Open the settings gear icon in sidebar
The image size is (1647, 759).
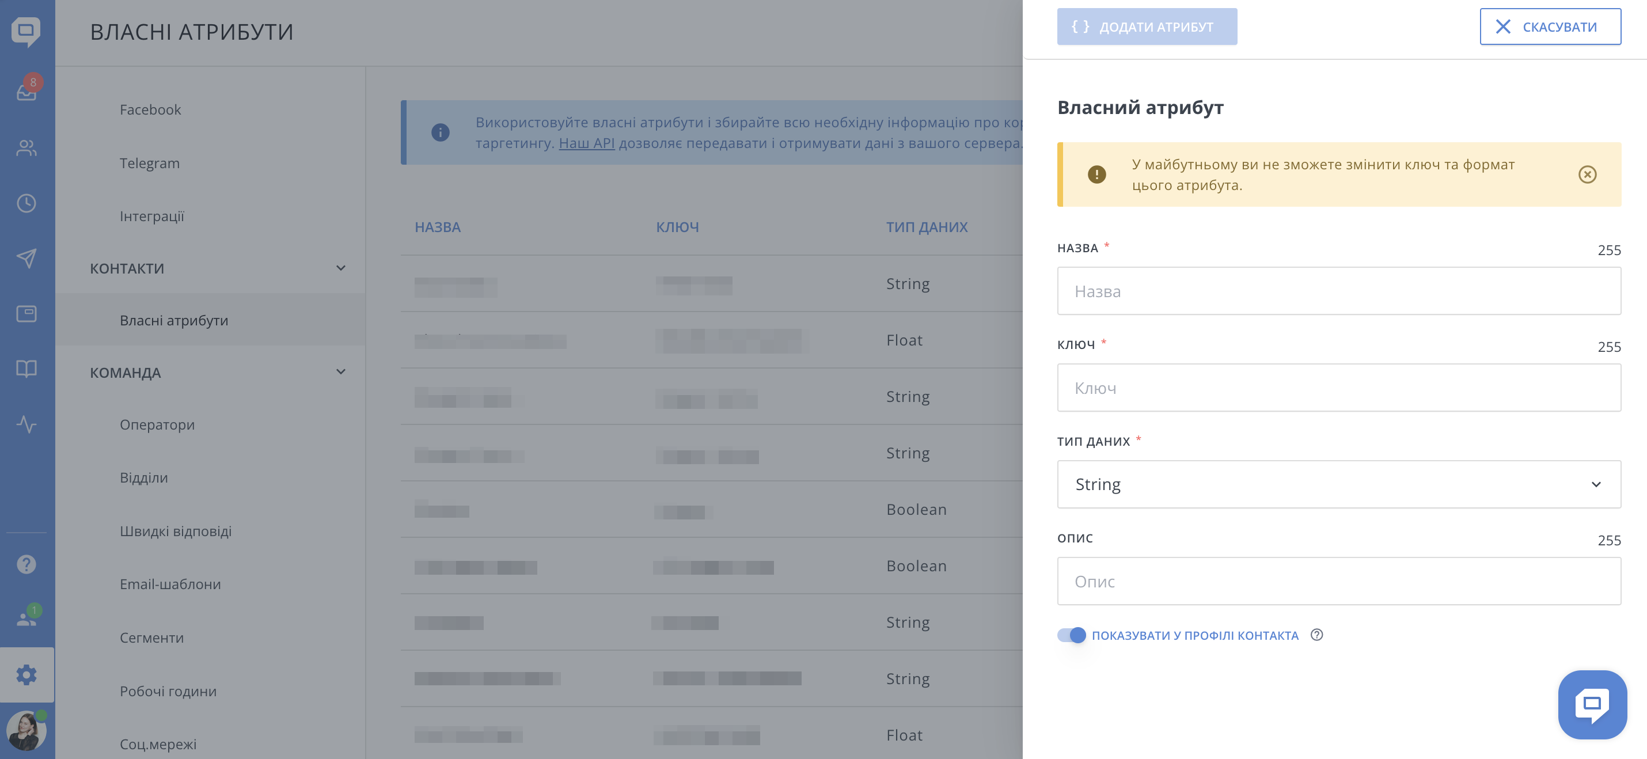26,674
